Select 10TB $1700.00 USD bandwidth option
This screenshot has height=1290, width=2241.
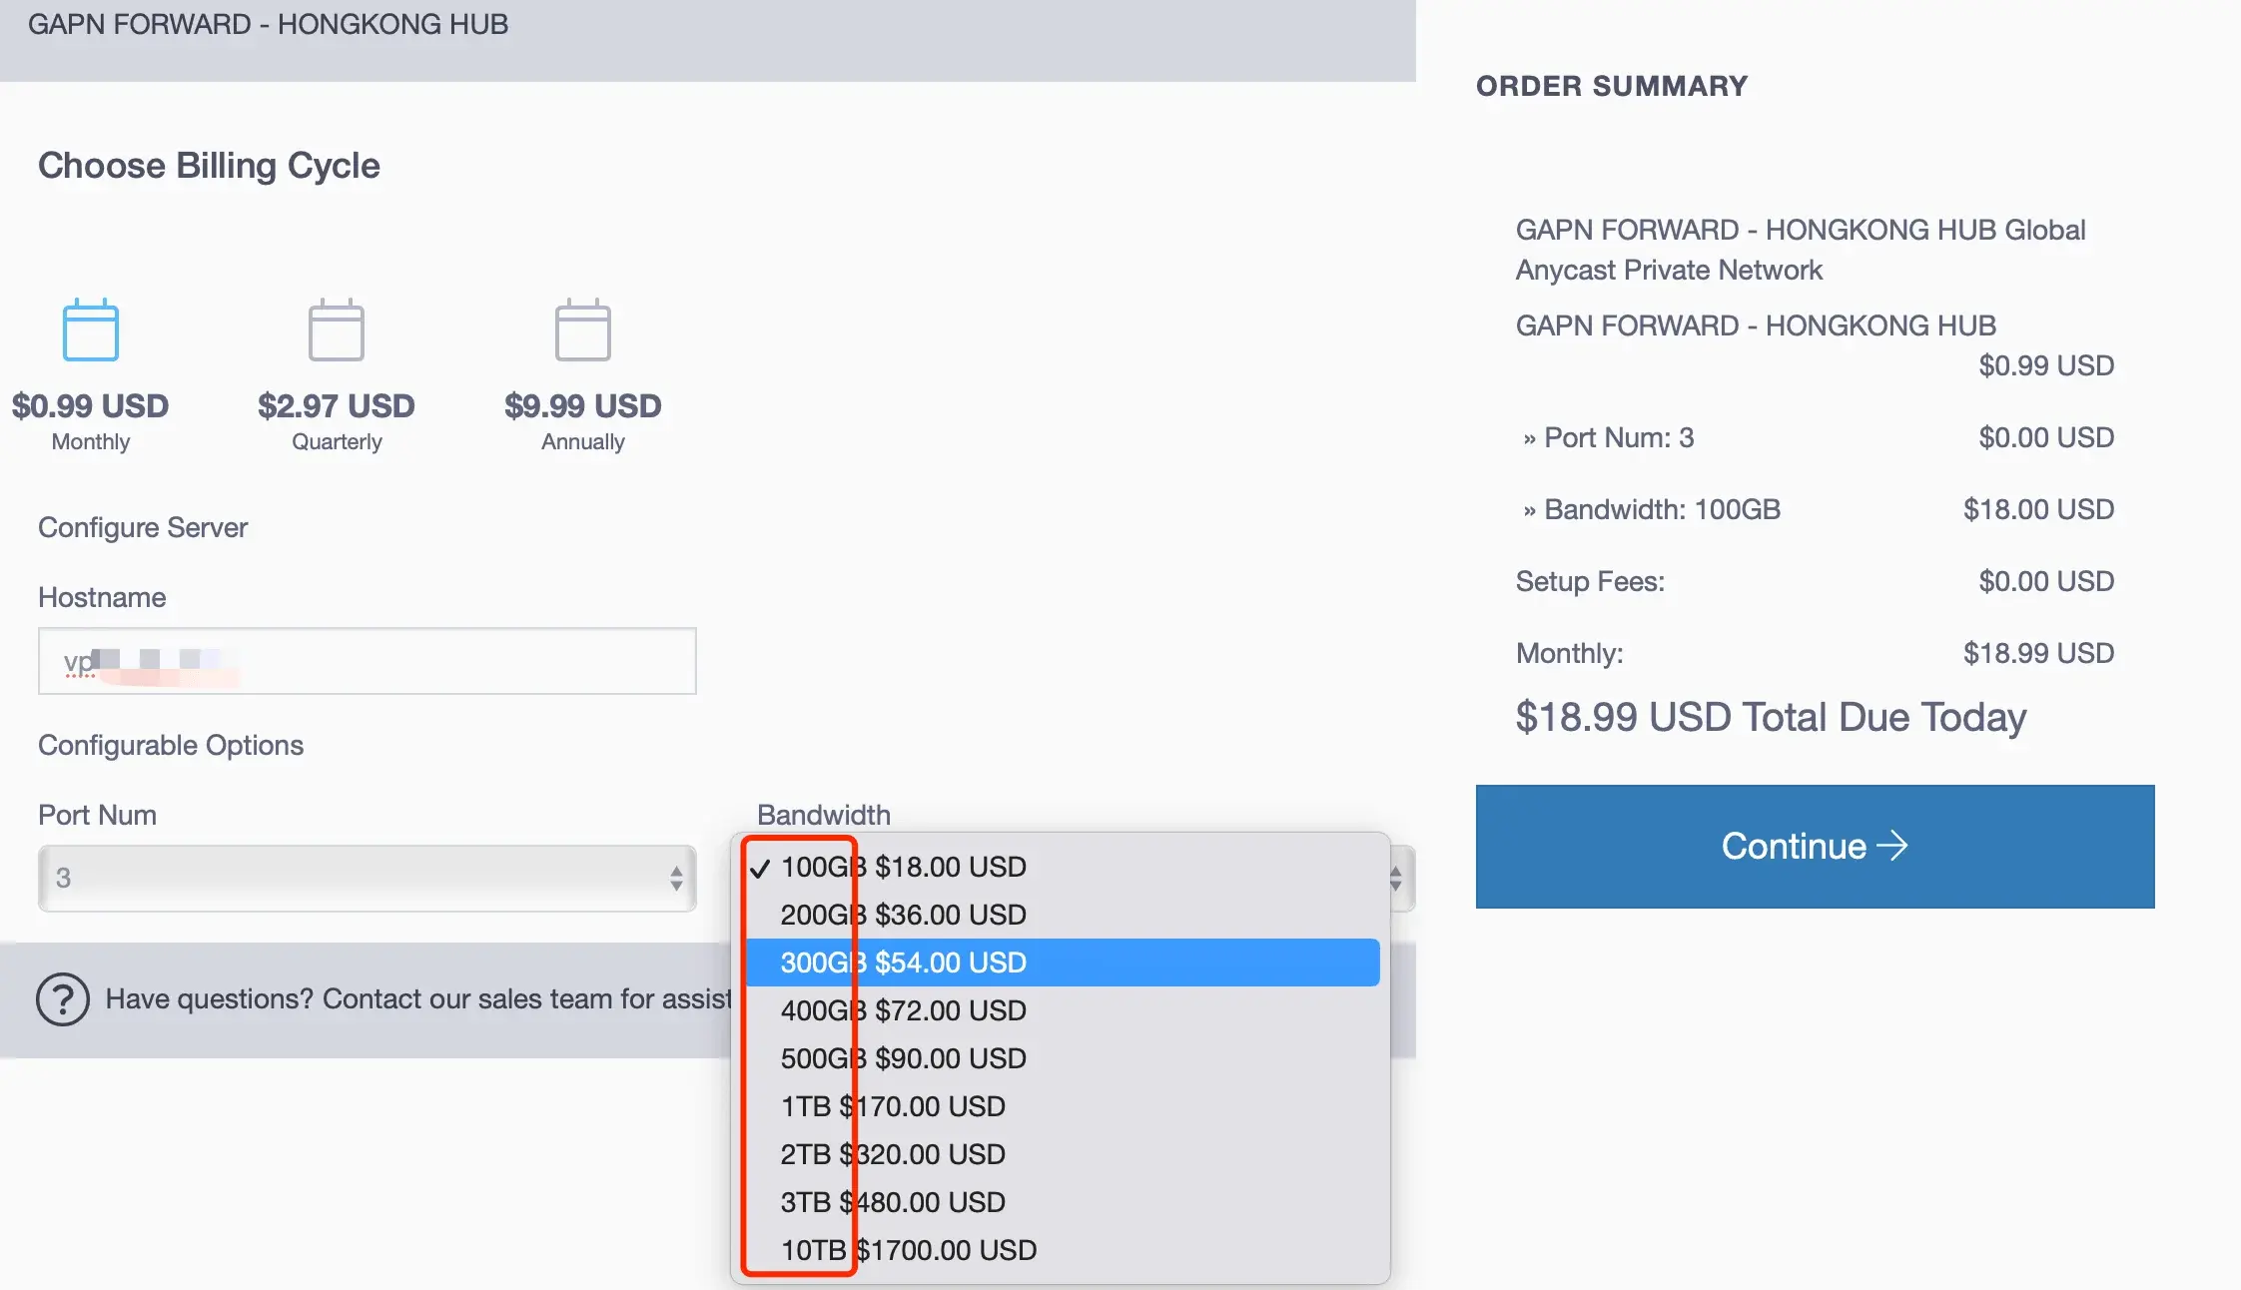click(x=908, y=1250)
